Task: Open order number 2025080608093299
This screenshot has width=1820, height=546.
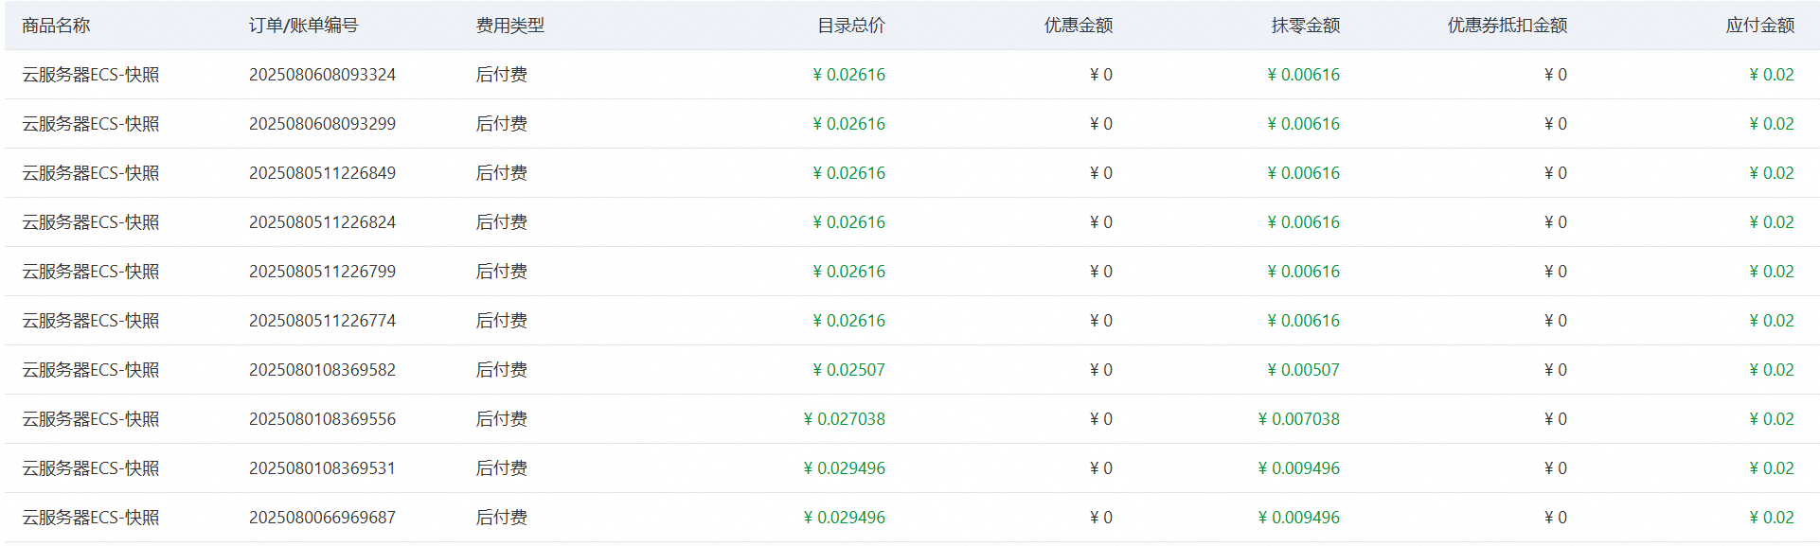Action: pyautogui.click(x=322, y=124)
